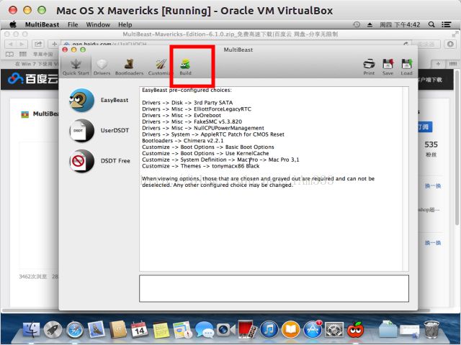Open the Trash in Dock
The image size is (461, 345).
(x=431, y=329)
